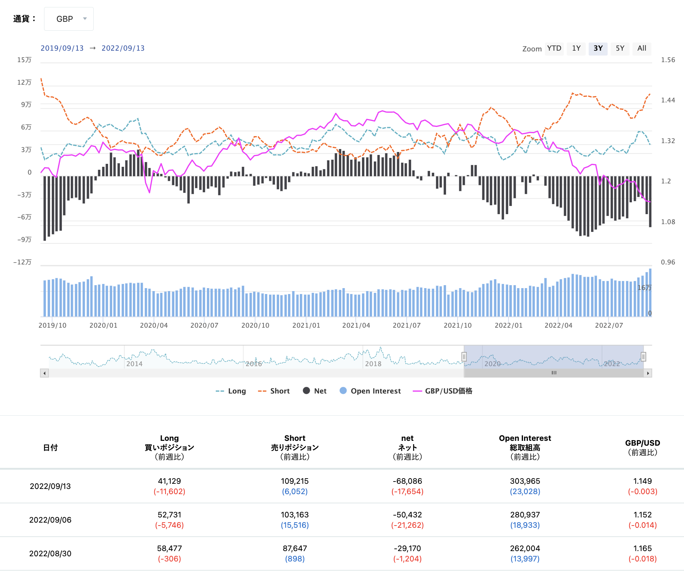Select the 5Y zoom range

620,48
